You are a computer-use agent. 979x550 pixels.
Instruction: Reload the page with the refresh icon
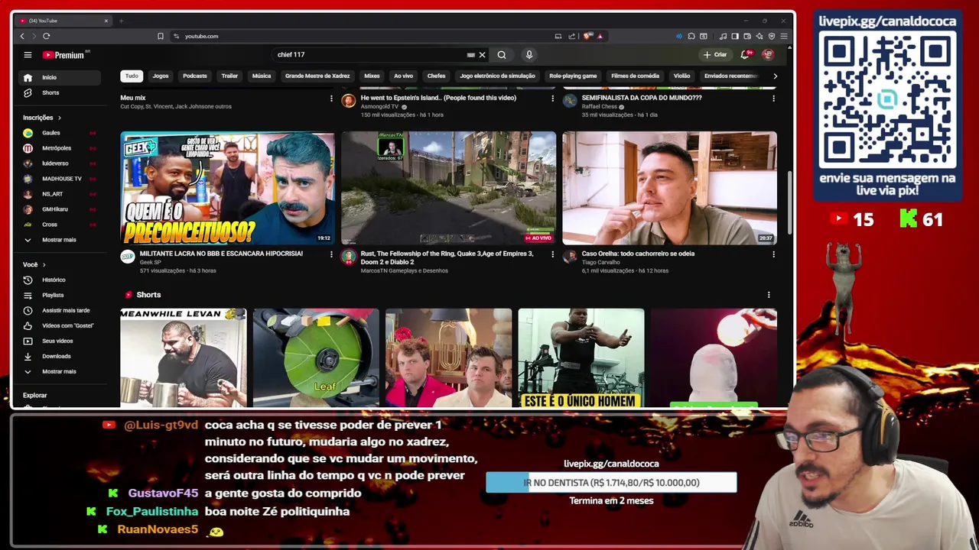[47, 36]
